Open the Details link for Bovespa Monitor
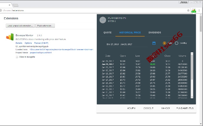 pos(19,43)
